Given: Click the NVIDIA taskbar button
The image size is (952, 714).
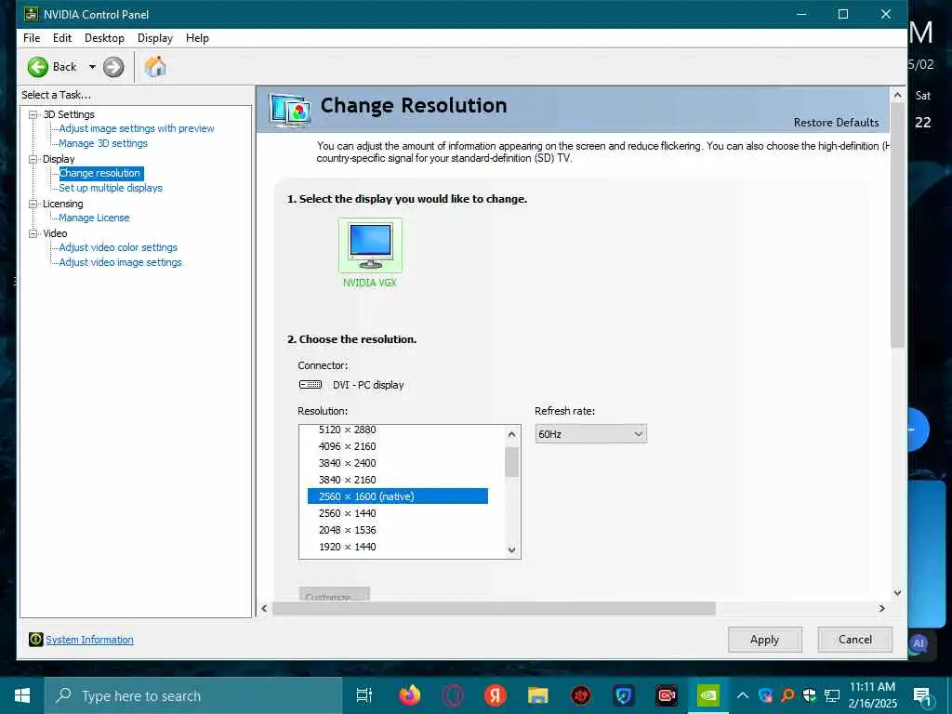Looking at the screenshot, I should tap(707, 695).
